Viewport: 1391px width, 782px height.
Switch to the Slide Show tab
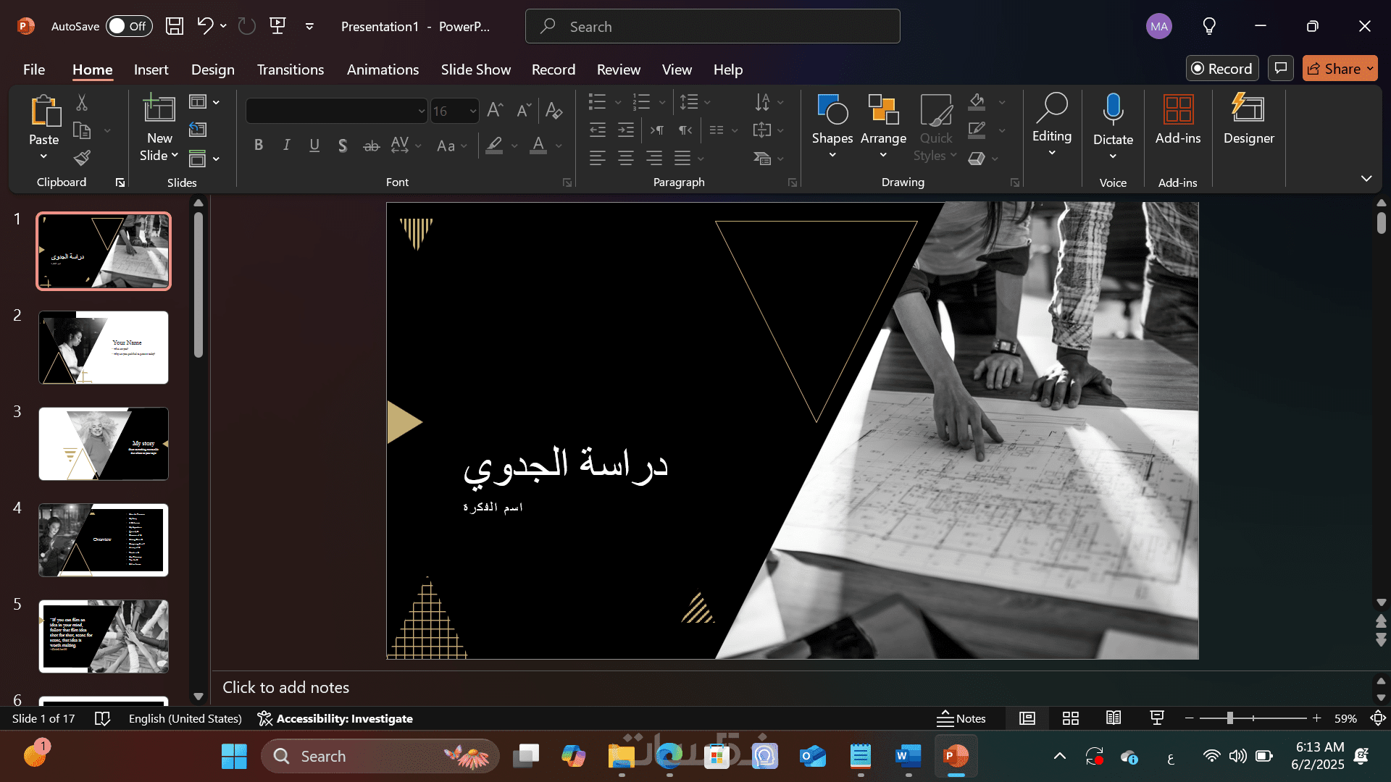(x=475, y=70)
